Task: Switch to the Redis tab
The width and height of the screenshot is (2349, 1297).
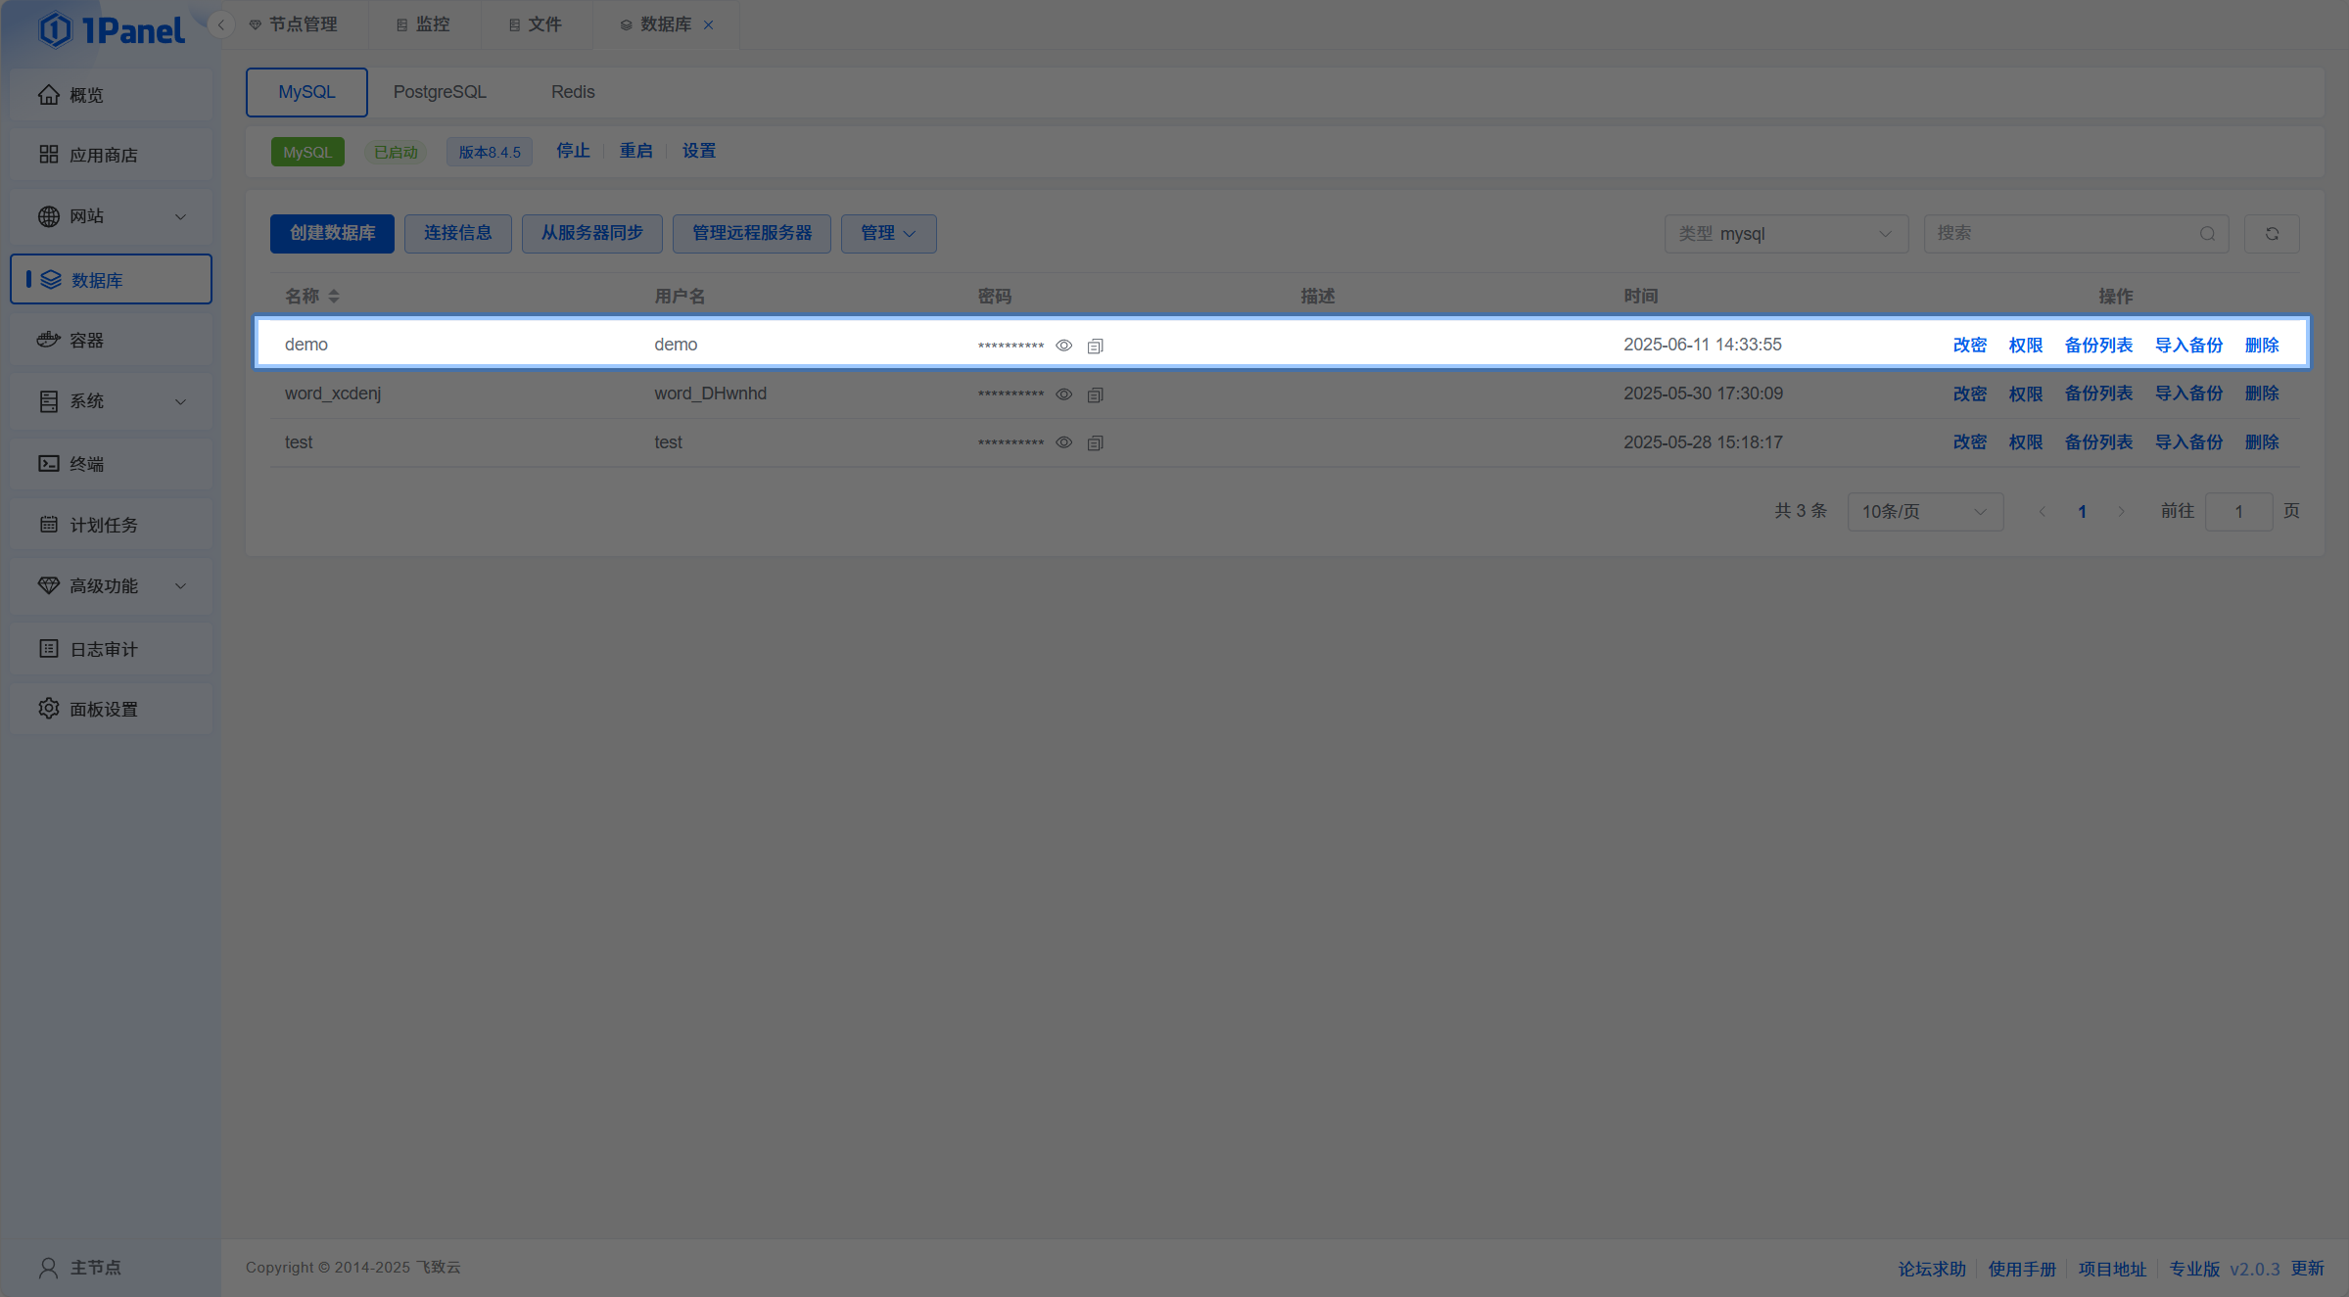Action: click(x=573, y=92)
